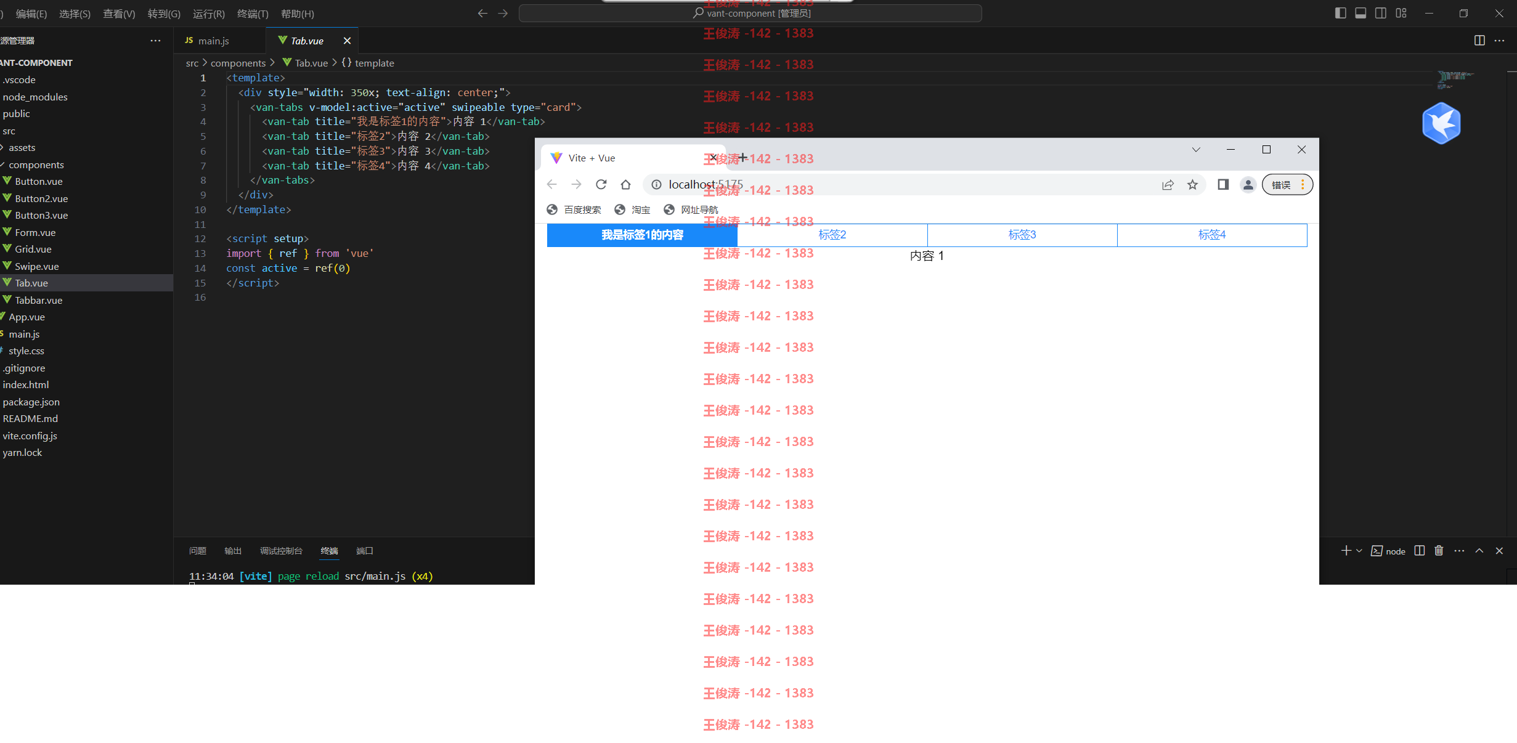Open the 终端(T) menu
This screenshot has width=1517, height=743.
tap(253, 14)
